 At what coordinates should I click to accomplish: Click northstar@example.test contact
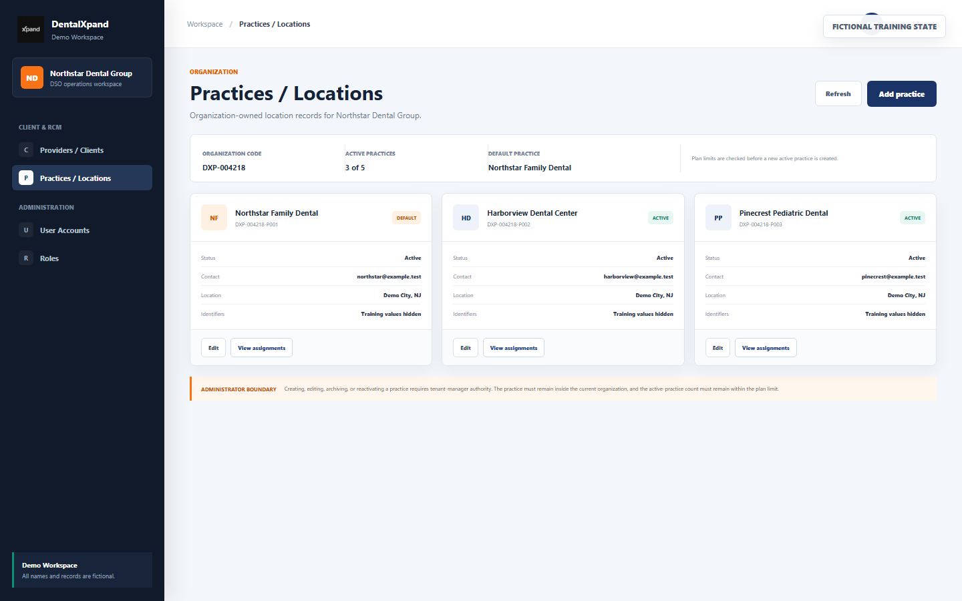click(x=389, y=276)
